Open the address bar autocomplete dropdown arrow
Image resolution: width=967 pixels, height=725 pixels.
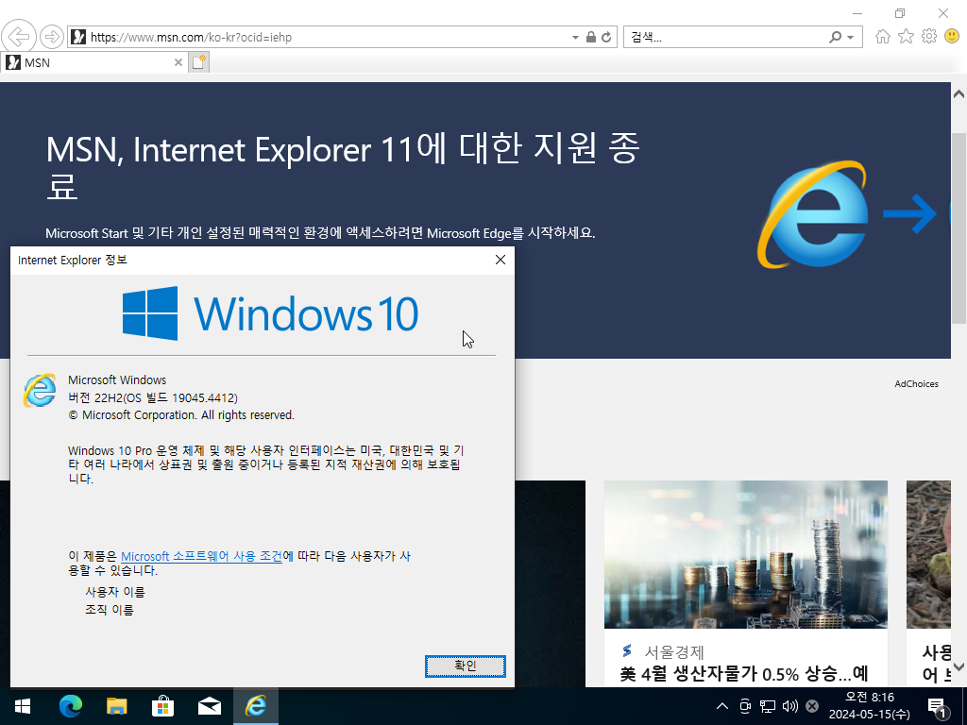point(575,38)
